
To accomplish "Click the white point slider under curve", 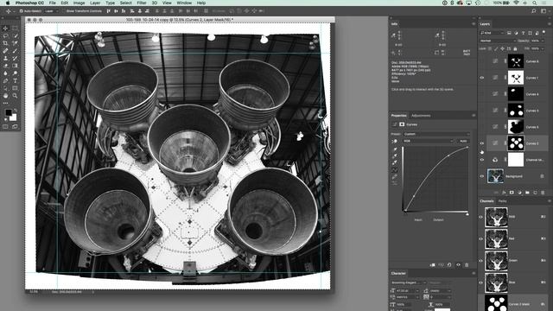I will tap(467, 213).
